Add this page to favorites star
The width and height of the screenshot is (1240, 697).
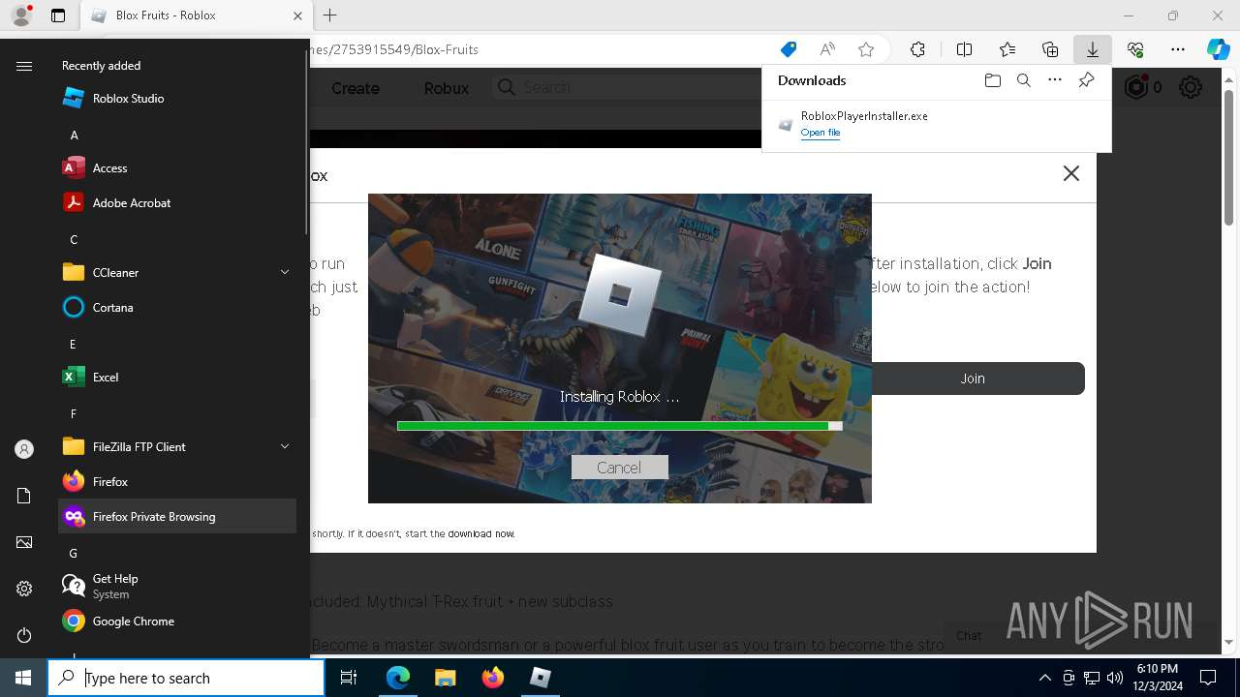click(866, 49)
